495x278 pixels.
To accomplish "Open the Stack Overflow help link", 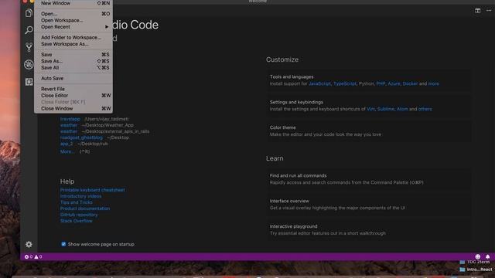I will tap(77, 221).
